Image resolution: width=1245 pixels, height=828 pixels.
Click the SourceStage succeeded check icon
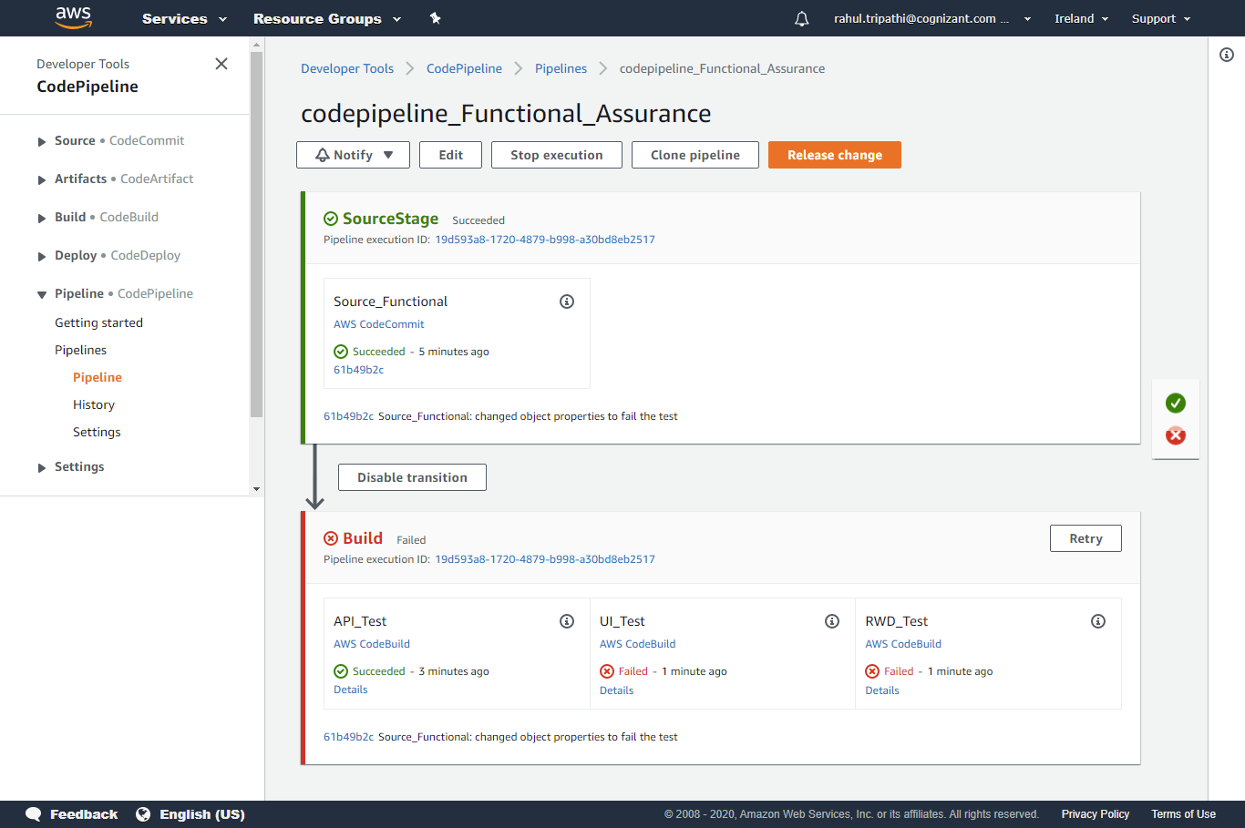point(331,219)
